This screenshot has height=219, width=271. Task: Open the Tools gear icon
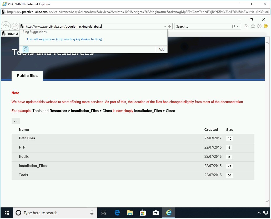click(259, 26)
